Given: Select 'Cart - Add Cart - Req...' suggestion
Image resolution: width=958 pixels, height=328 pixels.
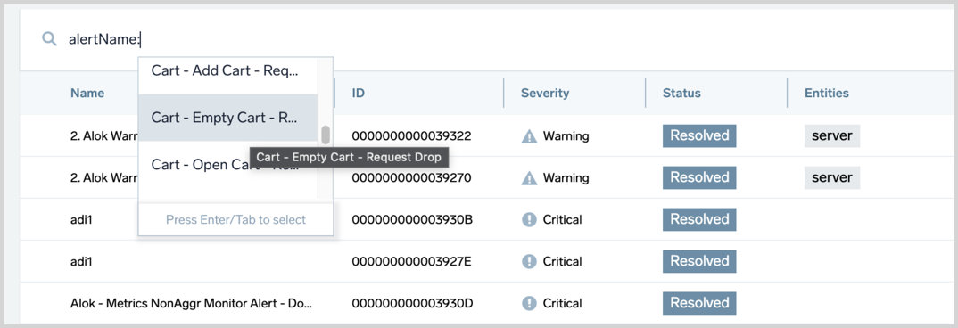Looking at the screenshot, I should click(227, 71).
